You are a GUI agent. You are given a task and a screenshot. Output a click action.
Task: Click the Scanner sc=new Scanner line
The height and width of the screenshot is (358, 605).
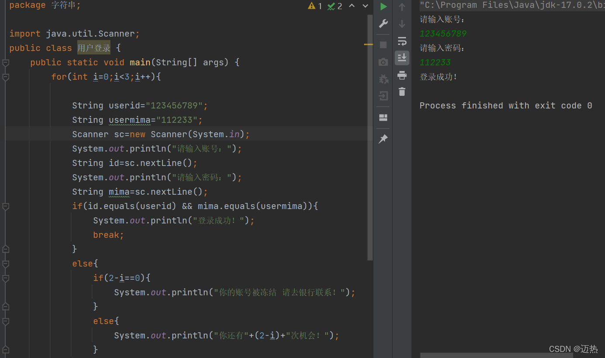(x=161, y=134)
